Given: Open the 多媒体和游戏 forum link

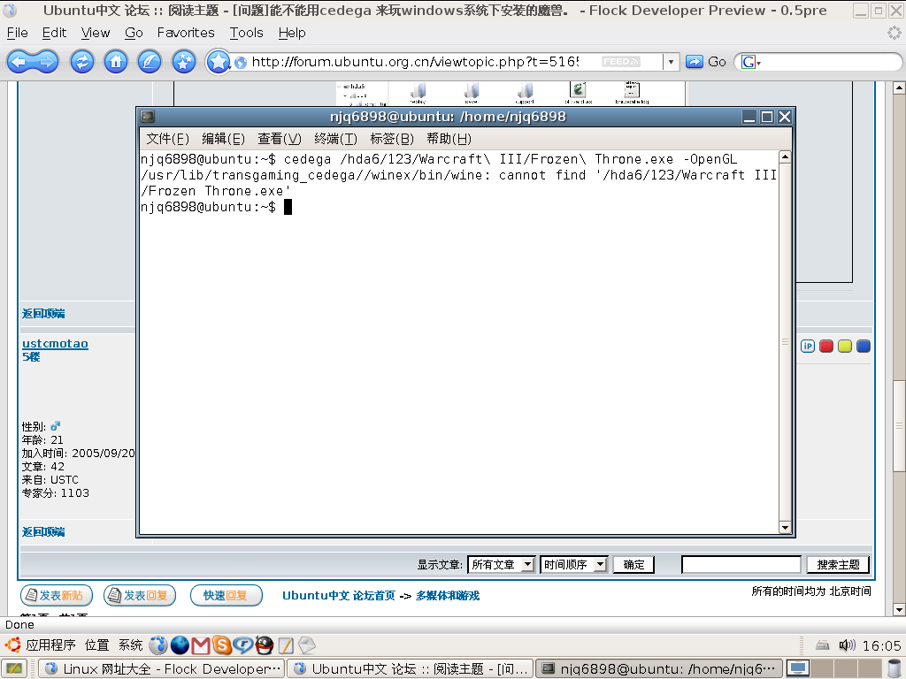Looking at the screenshot, I should point(448,595).
